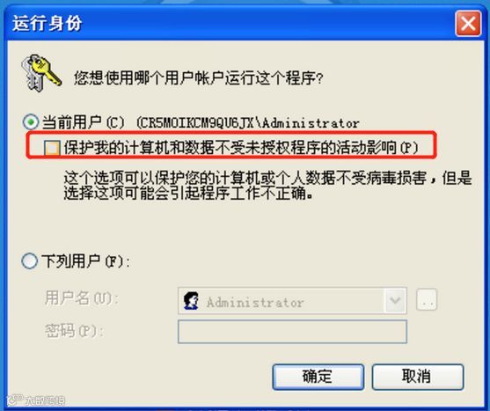Click the 用户名(U) label
Image resolution: width=490 pixels, height=411 pixels.
point(82,298)
